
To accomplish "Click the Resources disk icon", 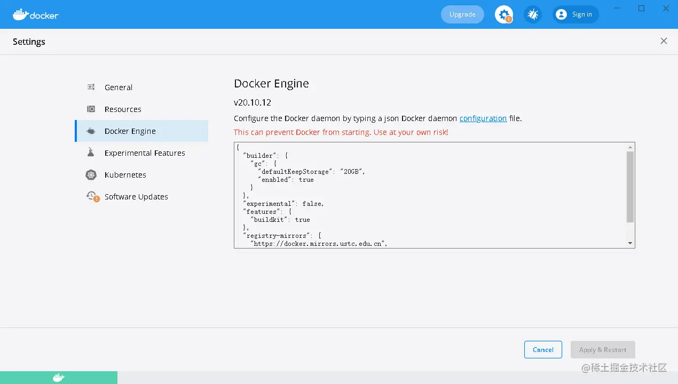I will pyautogui.click(x=91, y=109).
